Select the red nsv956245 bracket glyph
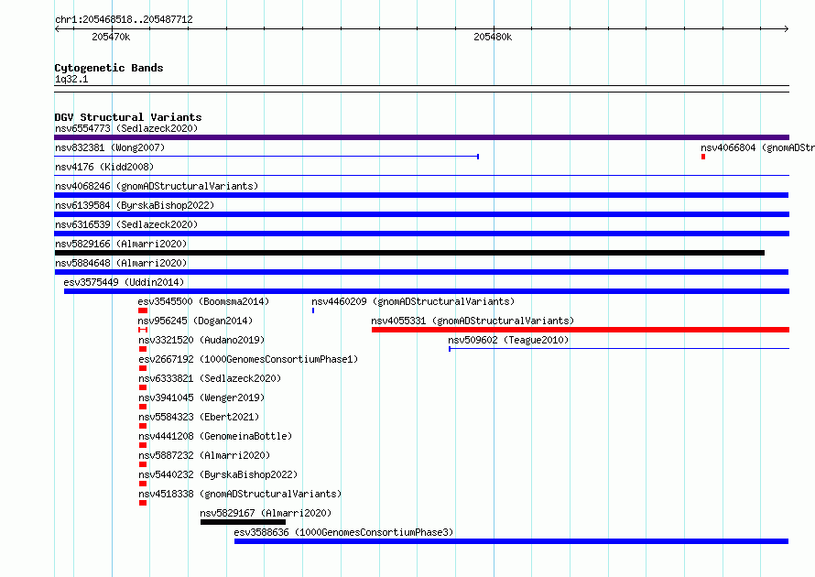The width and height of the screenshot is (815, 577). [143, 330]
